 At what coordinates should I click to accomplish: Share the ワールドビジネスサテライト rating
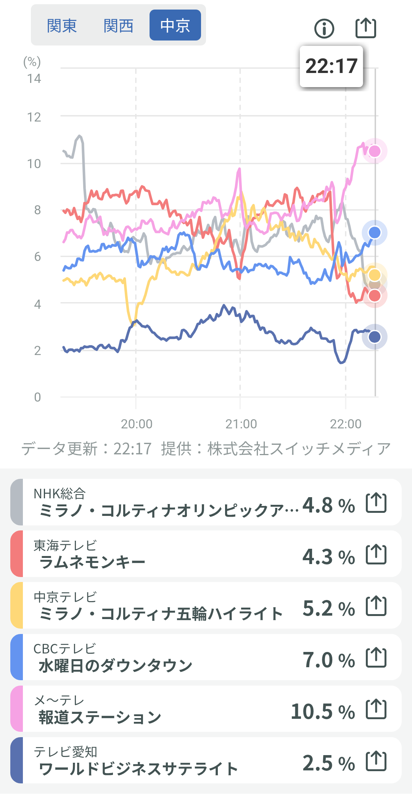(x=376, y=760)
